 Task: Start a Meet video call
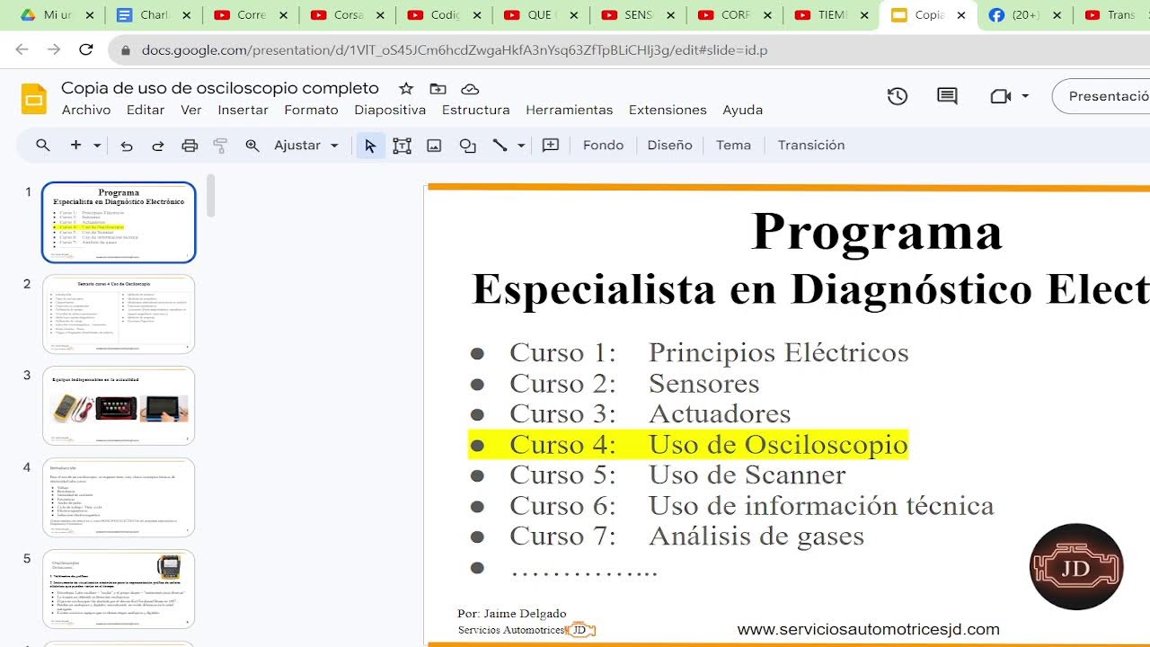[1000, 96]
